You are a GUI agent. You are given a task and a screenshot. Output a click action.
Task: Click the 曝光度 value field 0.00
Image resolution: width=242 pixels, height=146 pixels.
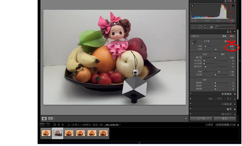232,58
